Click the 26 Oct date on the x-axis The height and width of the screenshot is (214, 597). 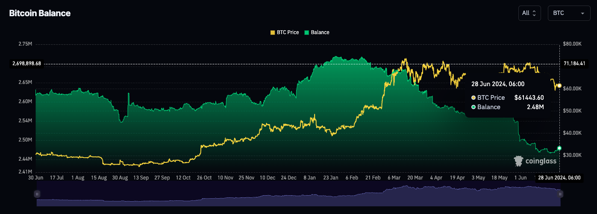coord(205,177)
